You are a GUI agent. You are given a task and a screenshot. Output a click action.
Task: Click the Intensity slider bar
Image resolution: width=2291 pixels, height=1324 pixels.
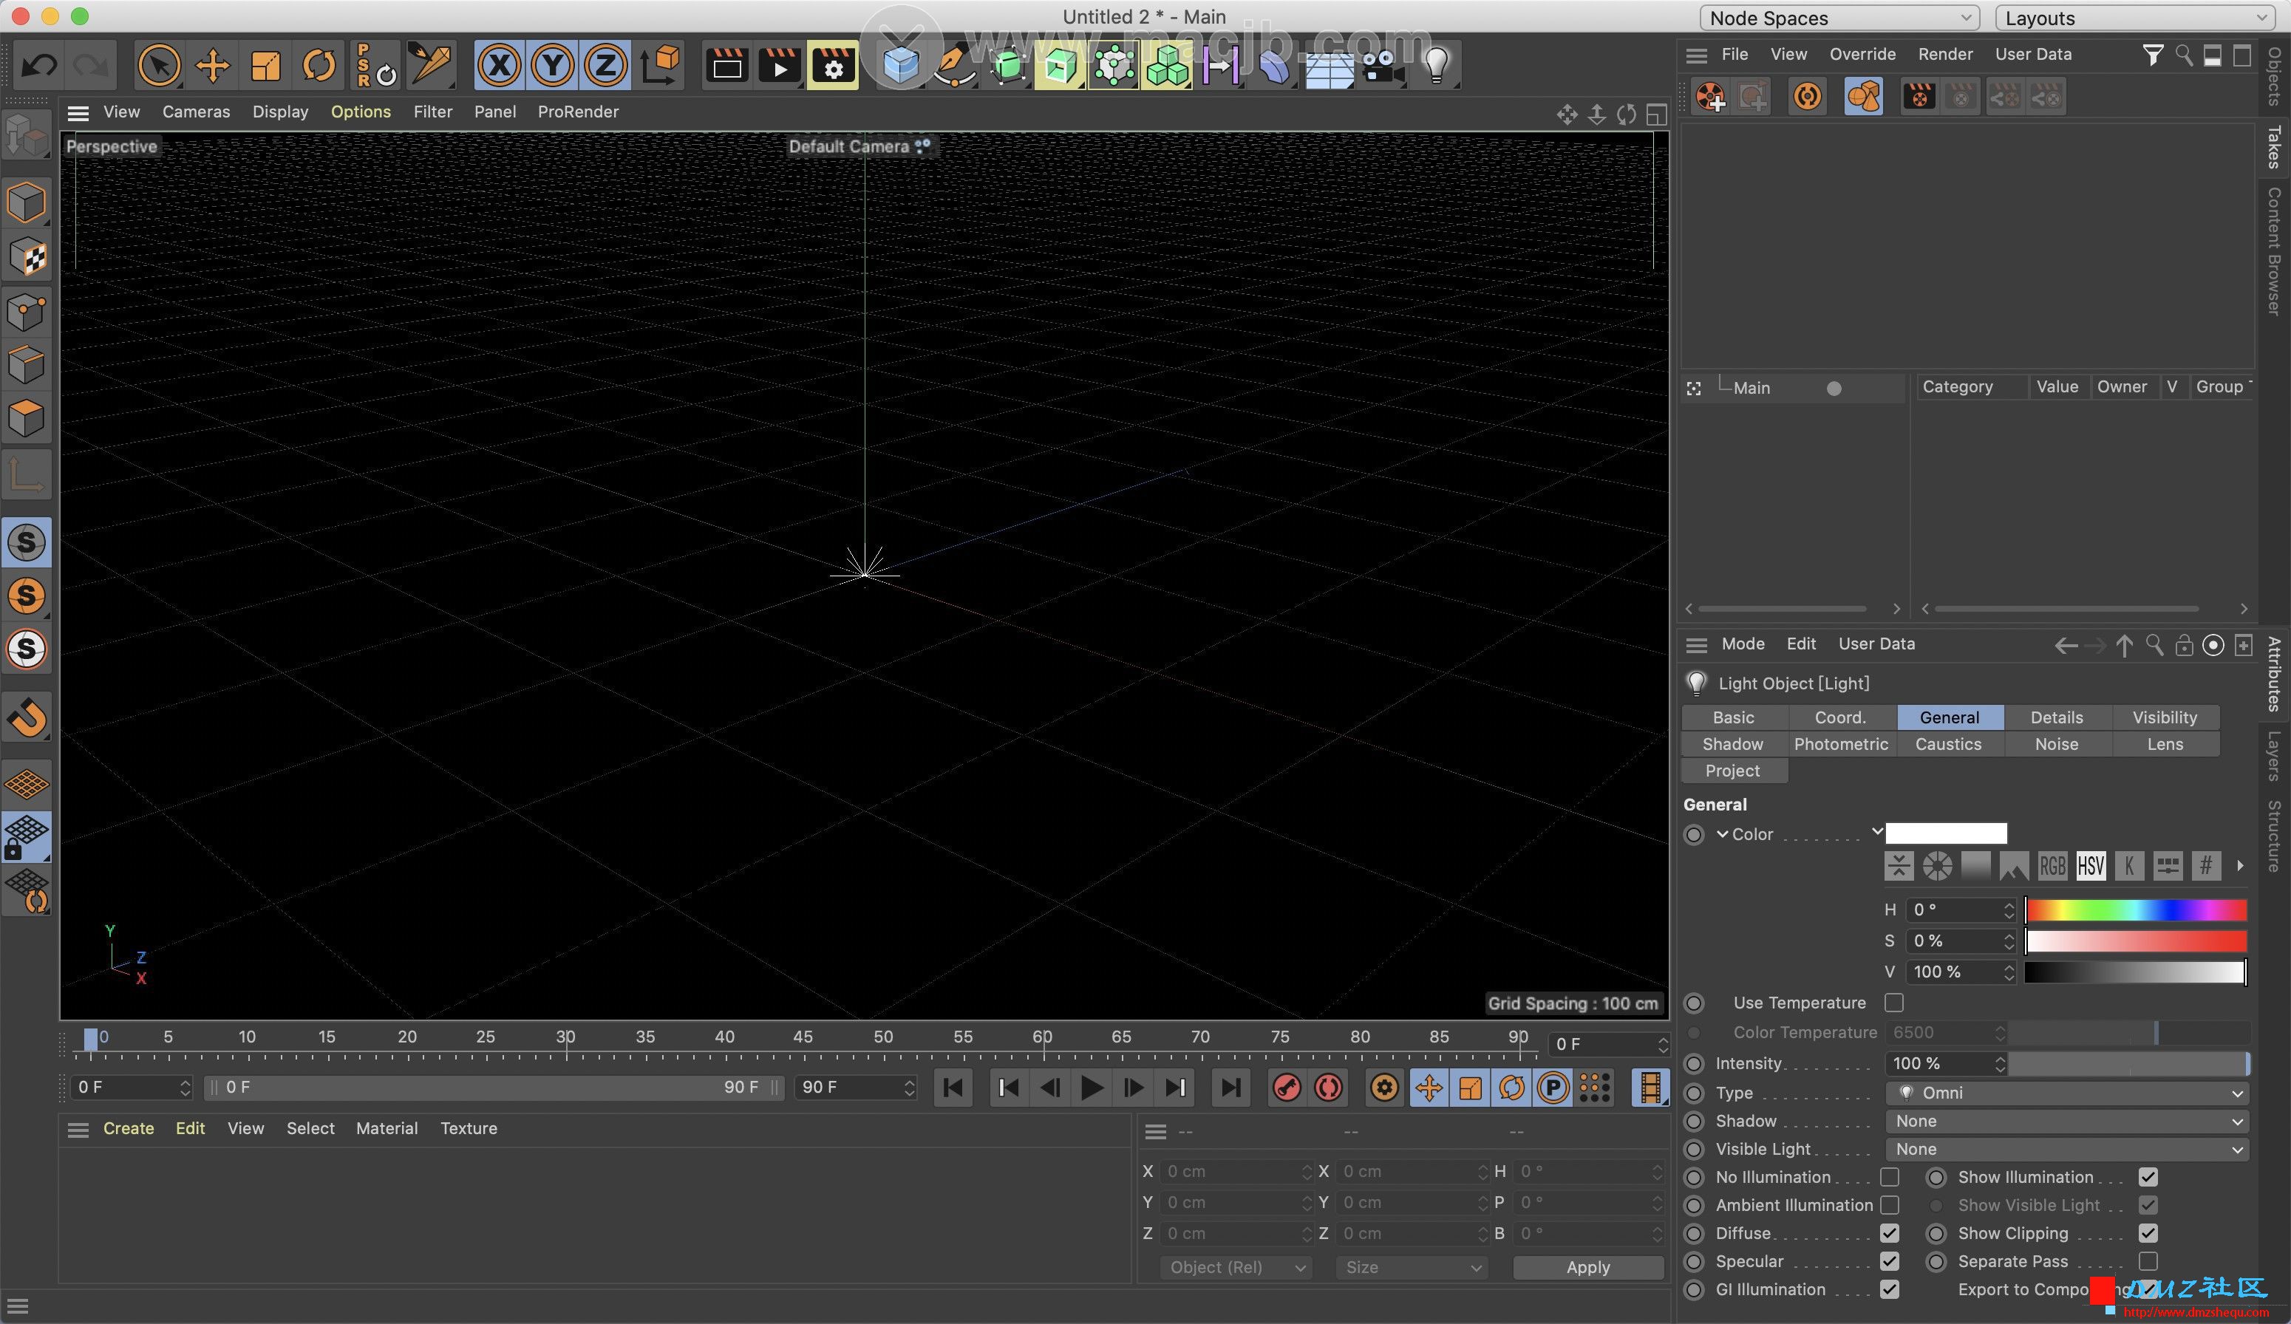click(x=2128, y=1063)
